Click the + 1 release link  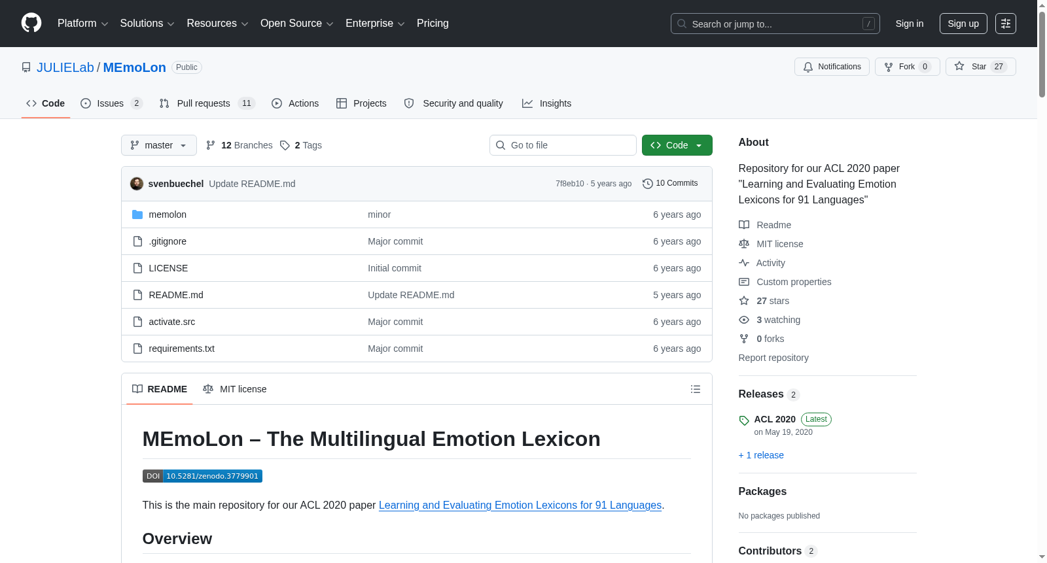coord(761,455)
